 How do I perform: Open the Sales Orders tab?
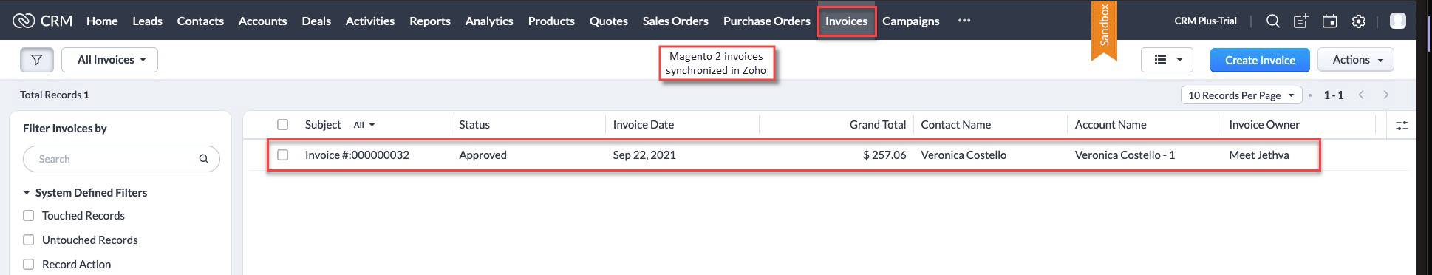point(675,21)
